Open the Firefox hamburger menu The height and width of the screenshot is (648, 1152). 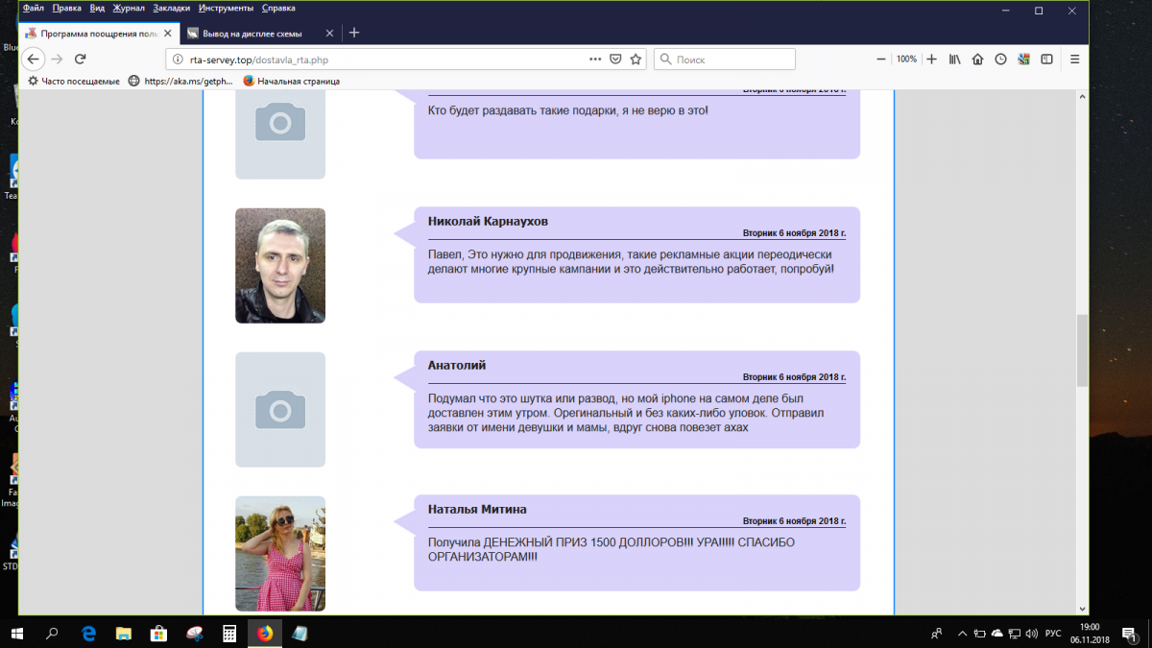tap(1075, 60)
